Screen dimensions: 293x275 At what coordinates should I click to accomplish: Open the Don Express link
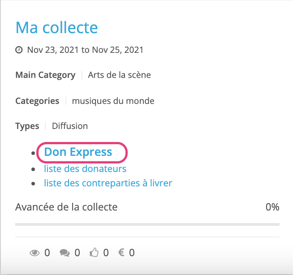78,152
